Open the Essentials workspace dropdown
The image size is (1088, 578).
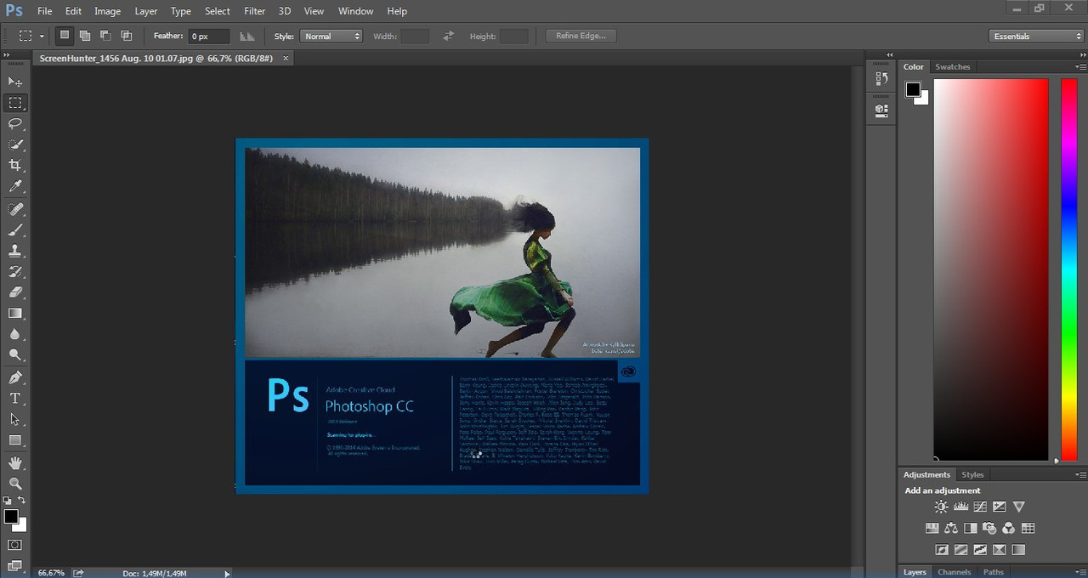pos(1036,37)
